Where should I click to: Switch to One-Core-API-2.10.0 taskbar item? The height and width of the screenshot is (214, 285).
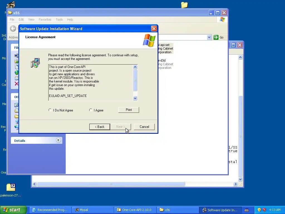(135, 210)
